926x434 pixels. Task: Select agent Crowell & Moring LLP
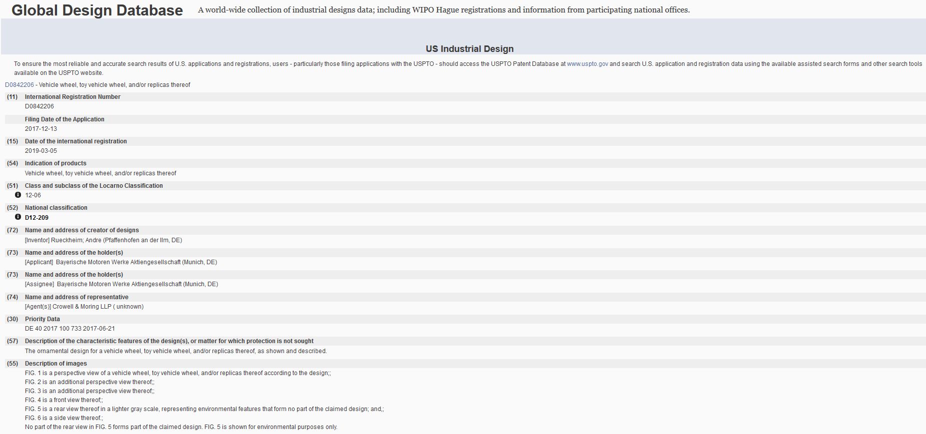click(x=84, y=307)
